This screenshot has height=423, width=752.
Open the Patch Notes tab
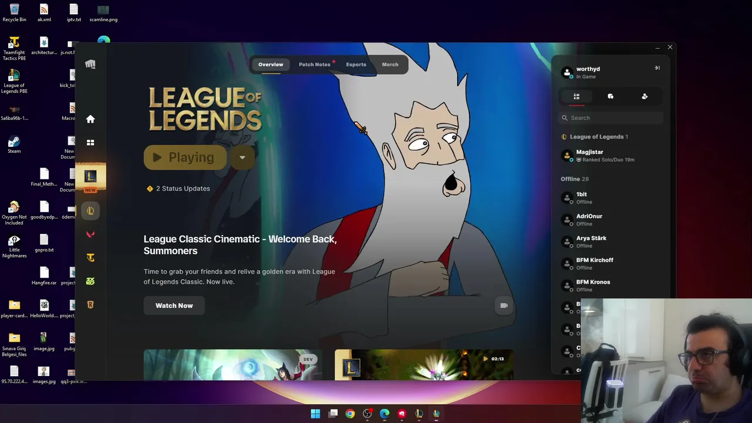coord(315,65)
